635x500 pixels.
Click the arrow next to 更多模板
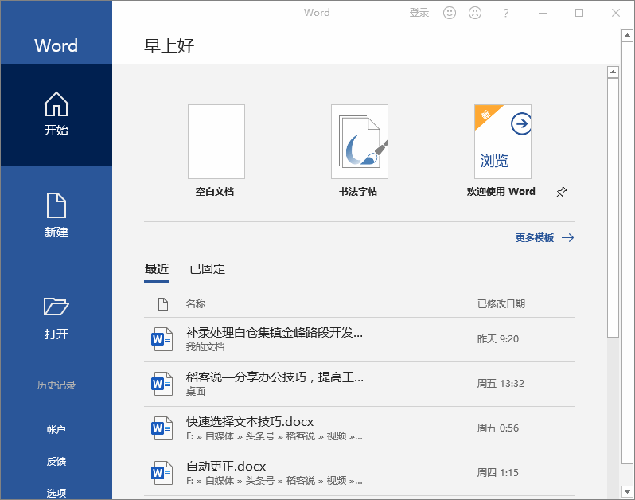tap(568, 238)
